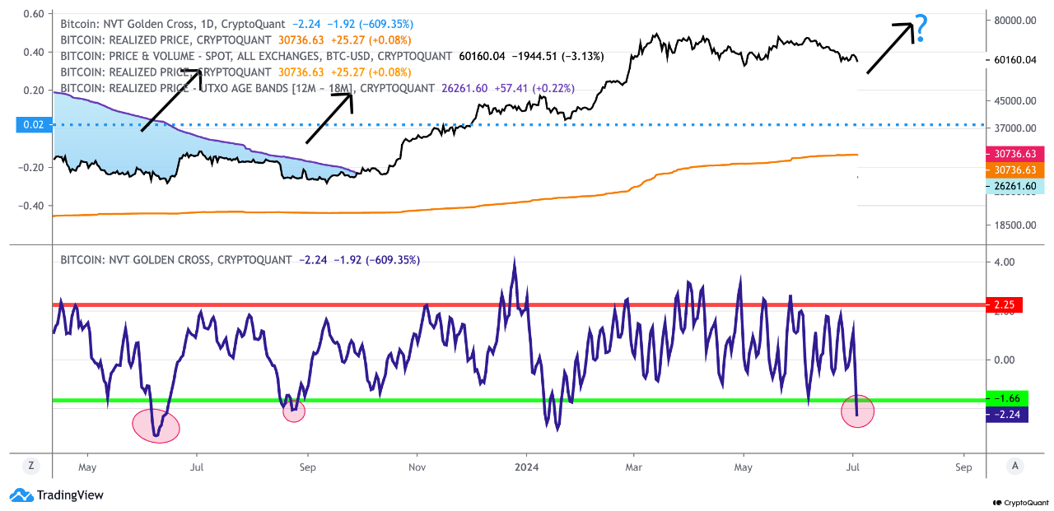Click the 4.00 value on NVT scale

1004,262
